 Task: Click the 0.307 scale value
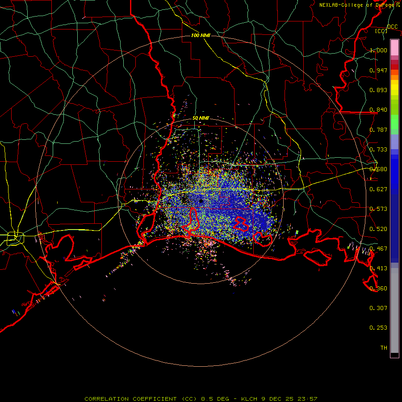[x=378, y=308]
